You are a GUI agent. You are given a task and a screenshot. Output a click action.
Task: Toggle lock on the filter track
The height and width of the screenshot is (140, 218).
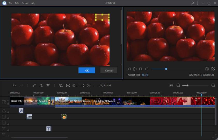coord(8,112)
